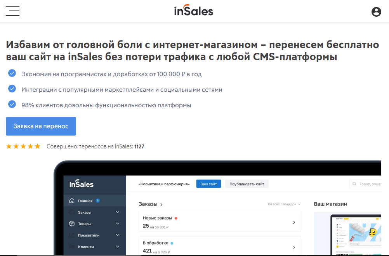Click the "Заявка на перенос" button
This screenshot has height=256, width=389.
click(41, 126)
